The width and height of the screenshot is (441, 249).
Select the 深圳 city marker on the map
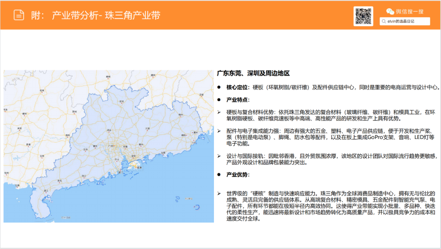134,156
